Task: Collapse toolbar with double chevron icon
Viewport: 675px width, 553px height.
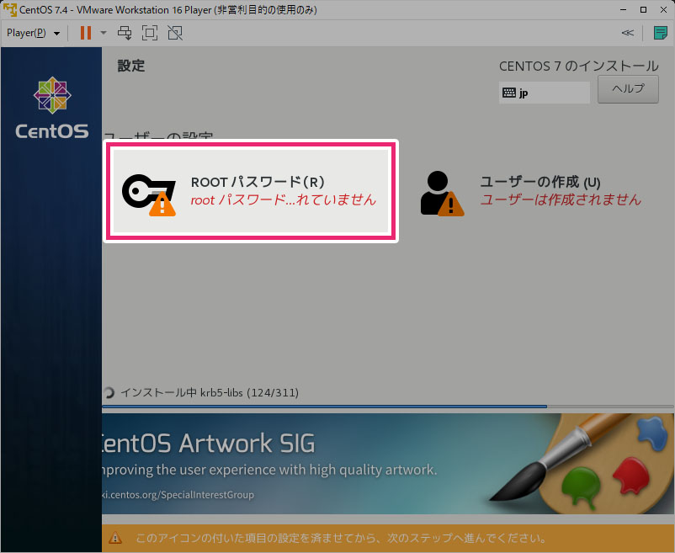Action: tap(628, 33)
